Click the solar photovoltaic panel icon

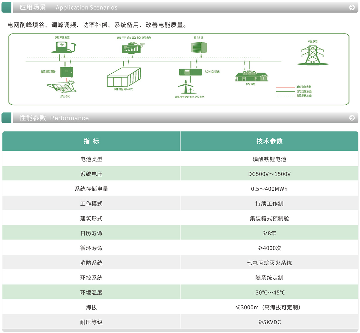coord(62,87)
